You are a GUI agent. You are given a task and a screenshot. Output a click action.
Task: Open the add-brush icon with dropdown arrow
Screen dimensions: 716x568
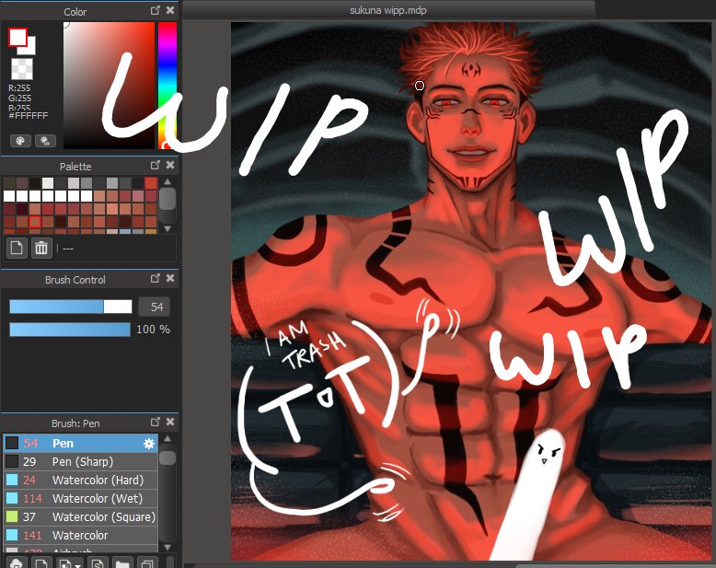pyautogui.click(x=70, y=562)
